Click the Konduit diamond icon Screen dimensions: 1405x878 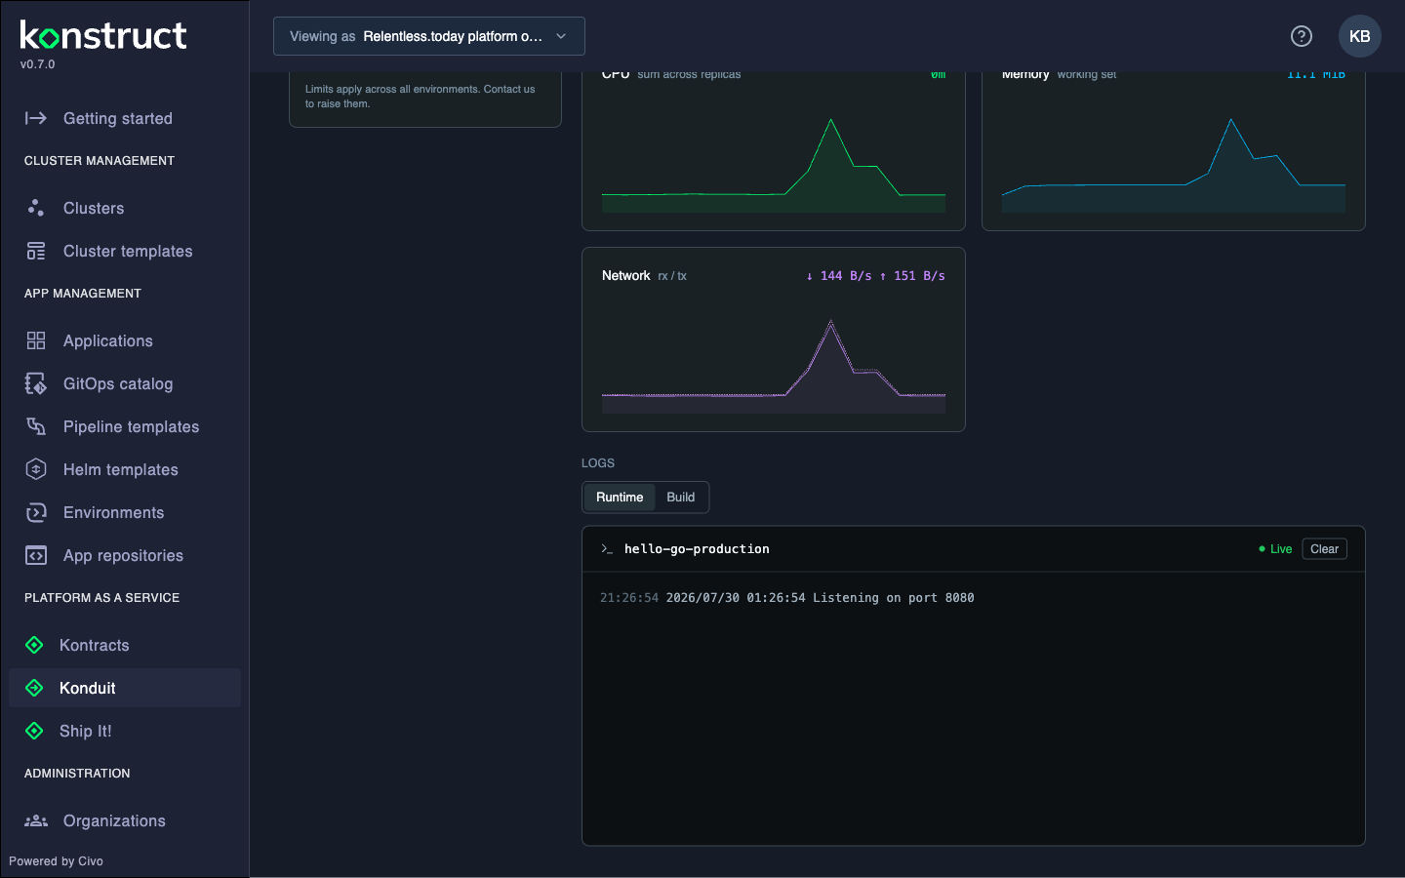pyautogui.click(x=34, y=688)
